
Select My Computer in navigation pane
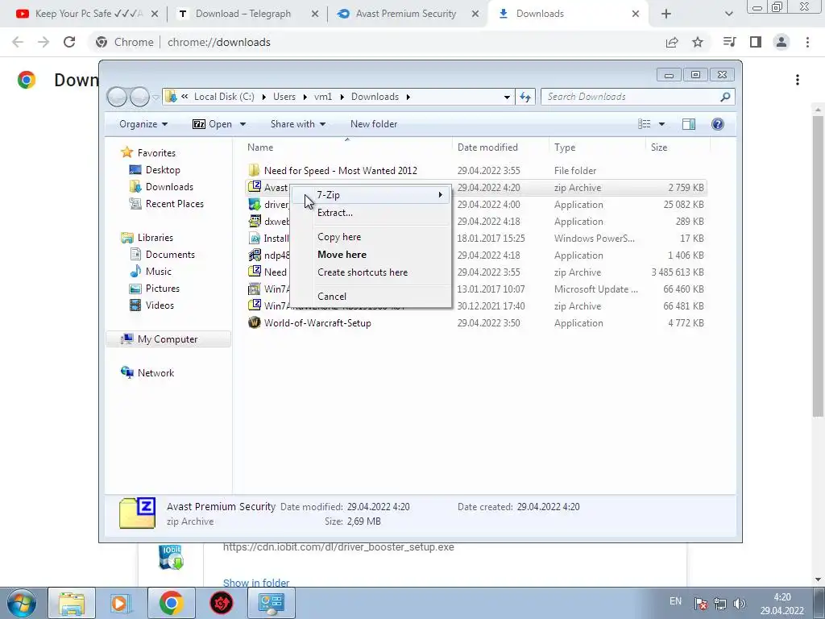click(168, 339)
